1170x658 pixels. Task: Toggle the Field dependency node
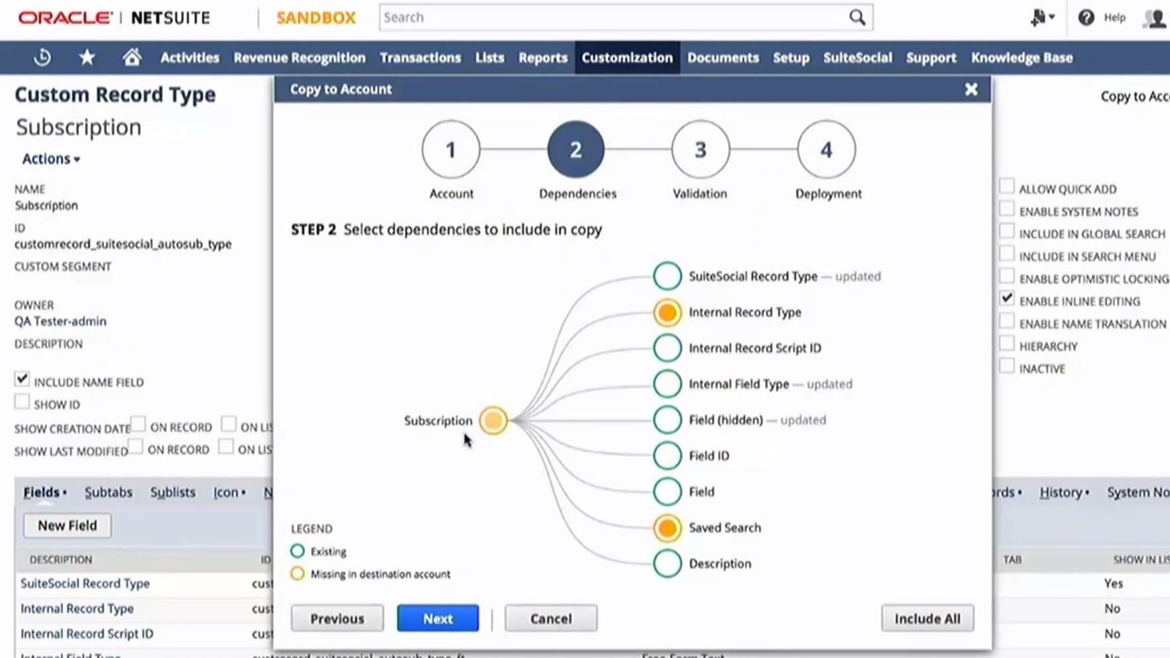(x=667, y=492)
